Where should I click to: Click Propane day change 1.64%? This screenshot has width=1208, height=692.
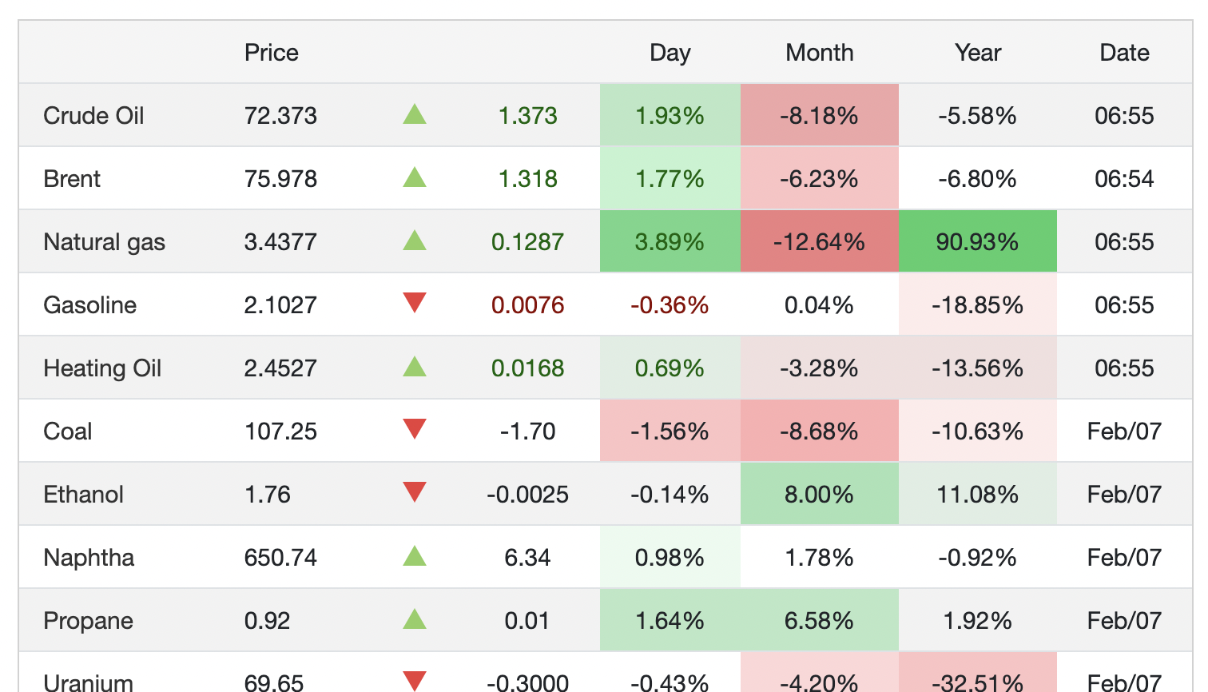coord(670,621)
